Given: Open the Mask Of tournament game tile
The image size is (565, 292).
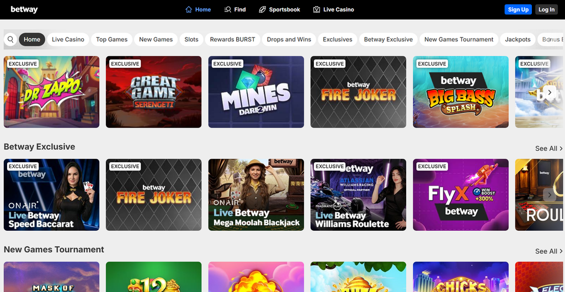Looking at the screenshot, I should [x=51, y=277].
